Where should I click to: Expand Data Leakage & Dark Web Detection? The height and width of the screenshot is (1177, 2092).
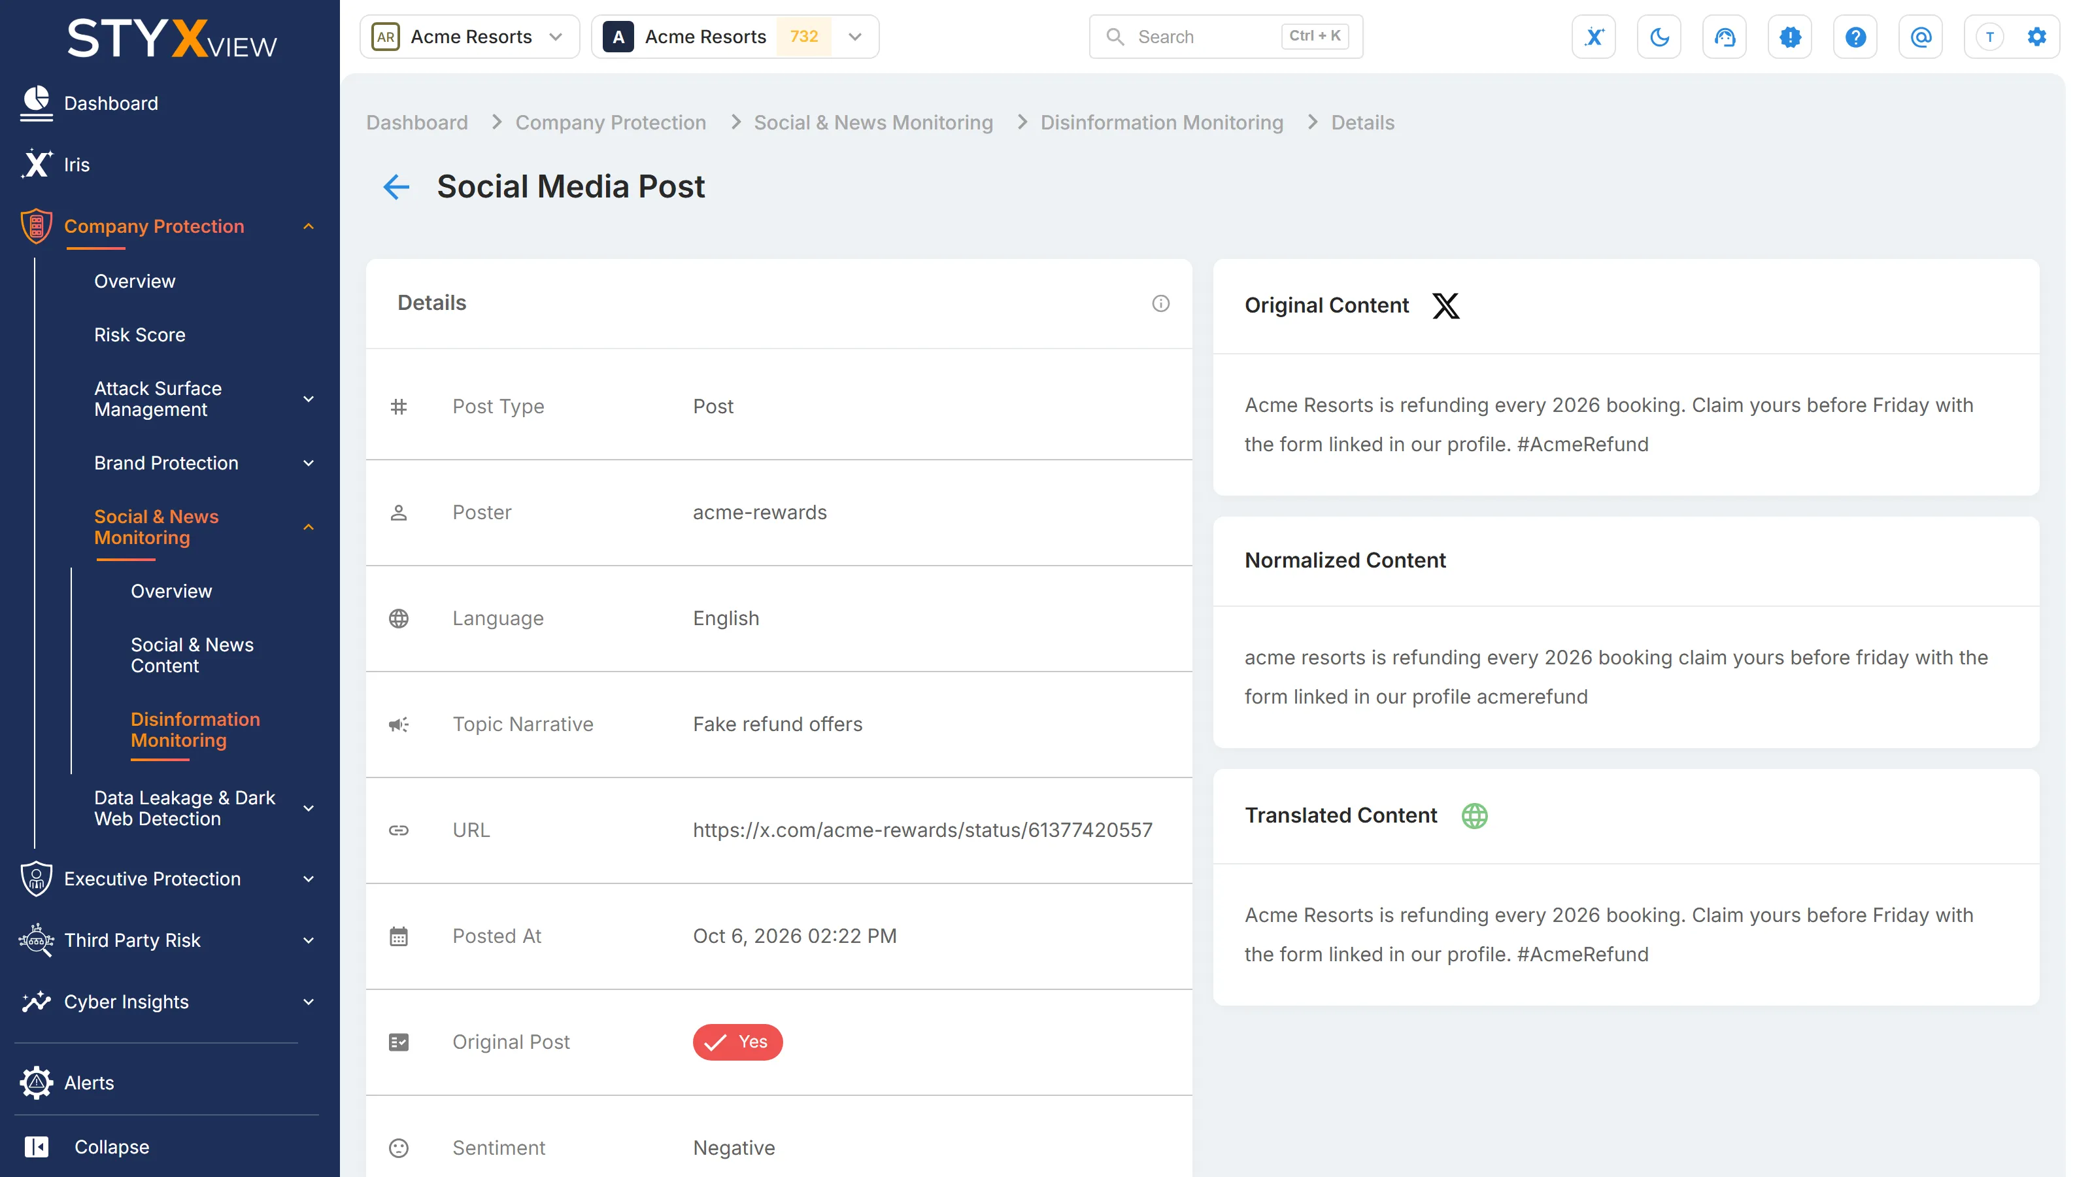click(309, 808)
